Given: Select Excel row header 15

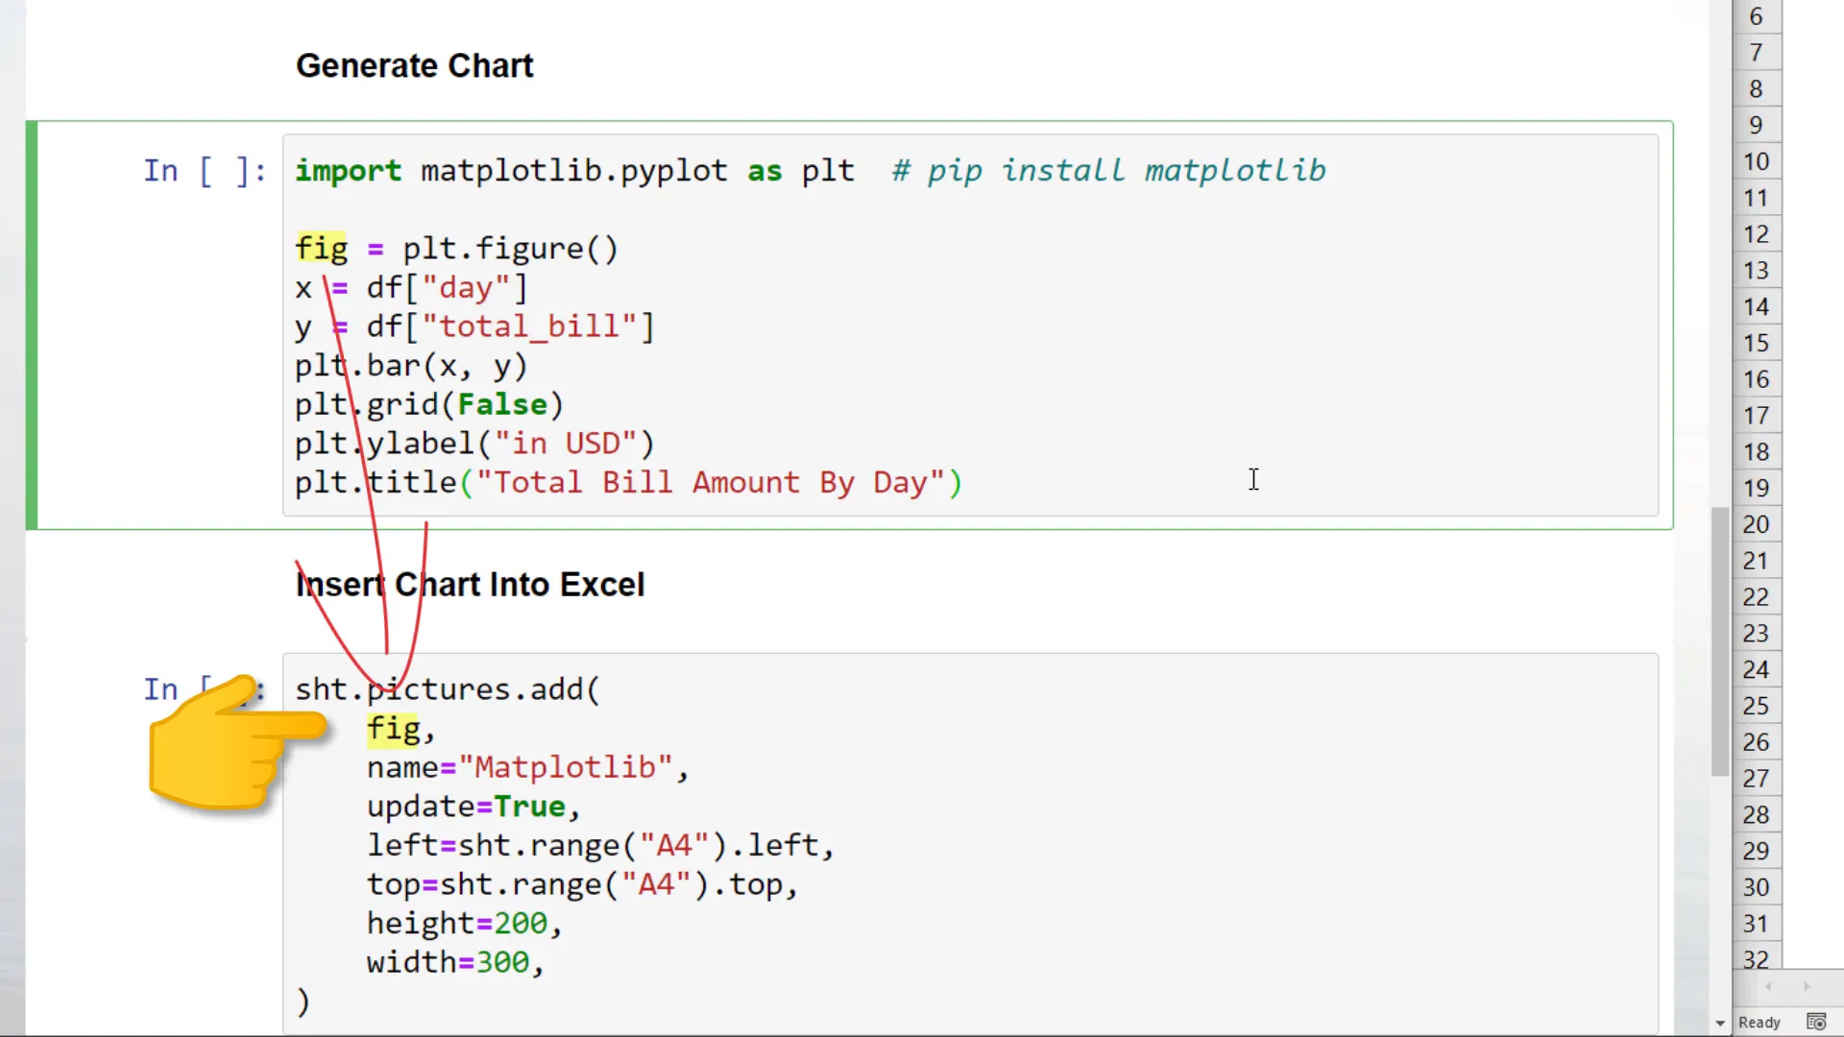Looking at the screenshot, I should [1757, 343].
